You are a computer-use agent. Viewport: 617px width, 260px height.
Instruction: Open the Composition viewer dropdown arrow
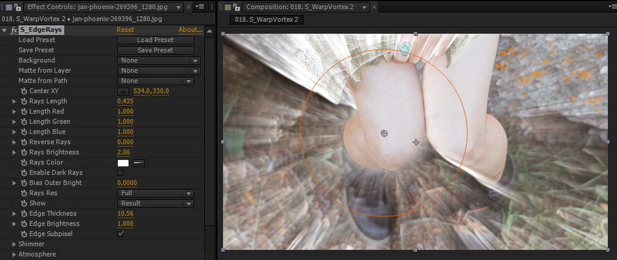click(x=364, y=7)
